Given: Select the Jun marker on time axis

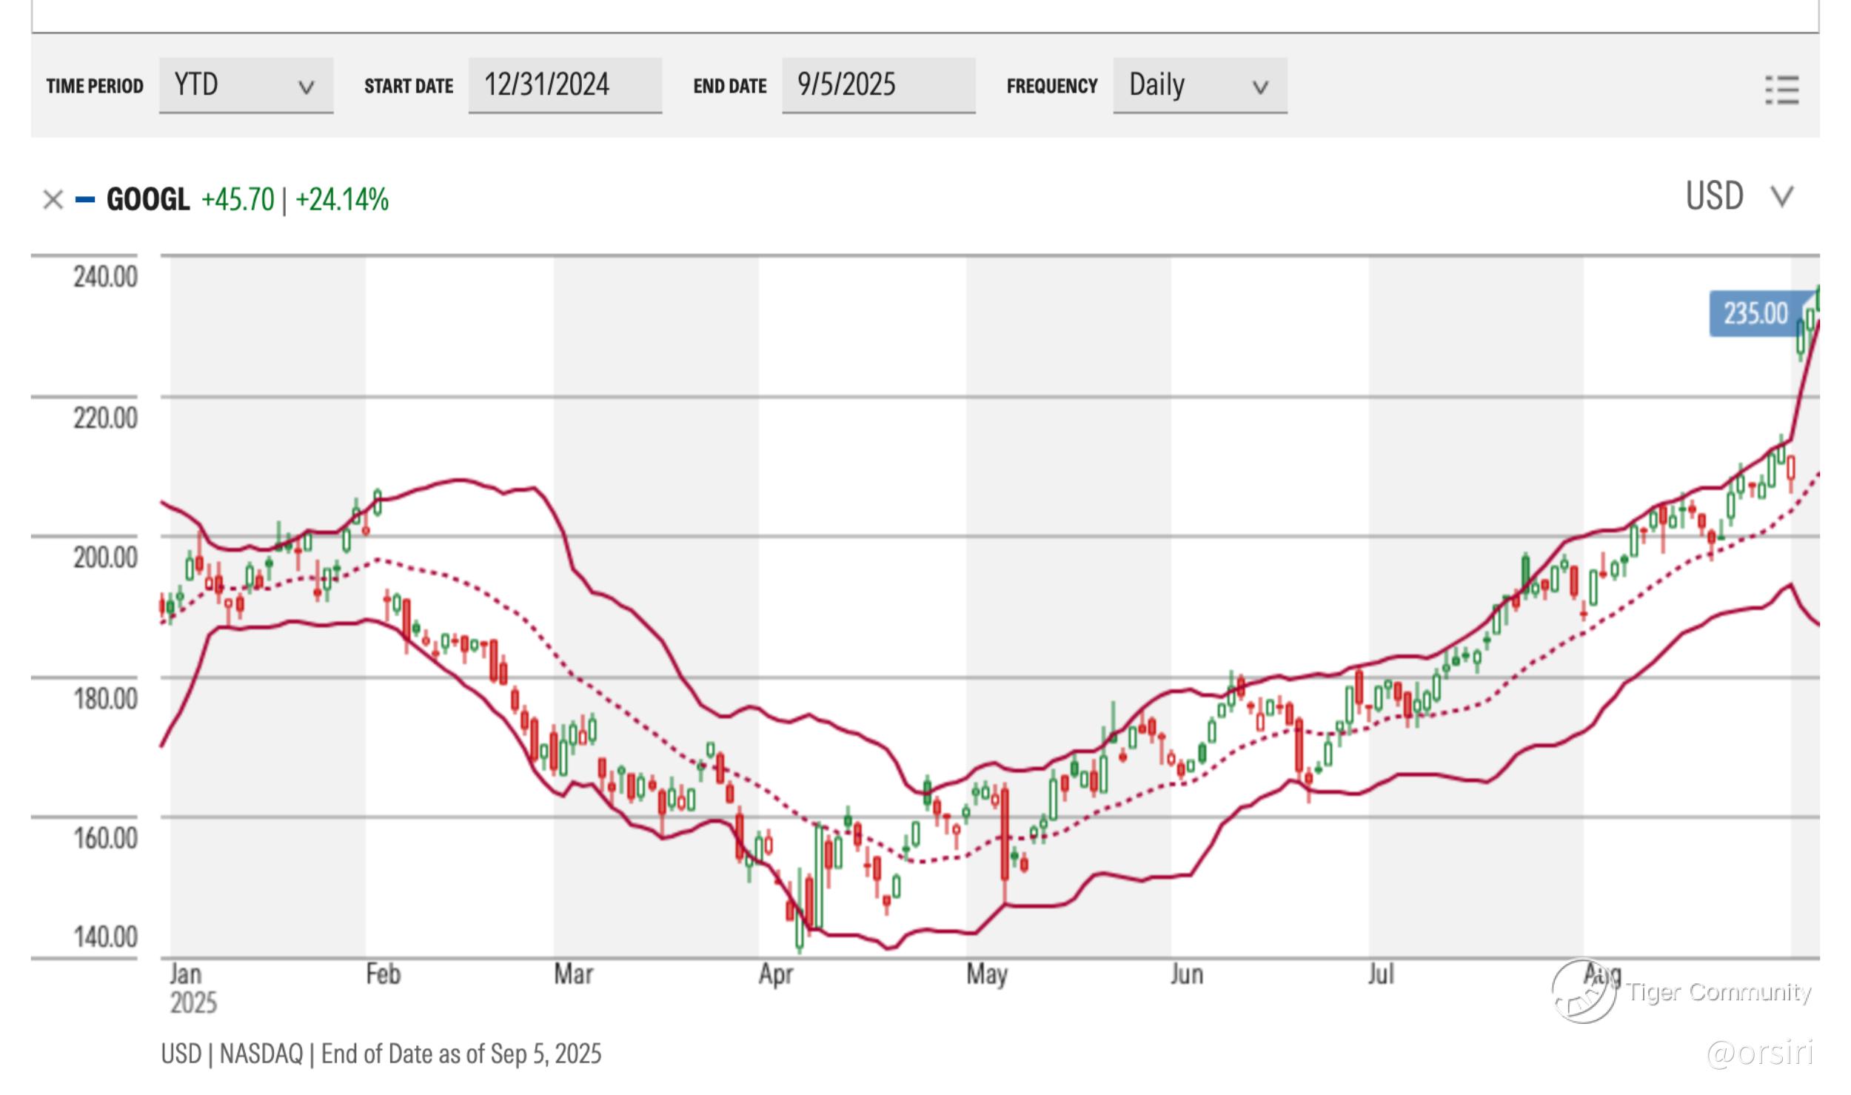Looking at the screenshot, I should coord(1186,974).
